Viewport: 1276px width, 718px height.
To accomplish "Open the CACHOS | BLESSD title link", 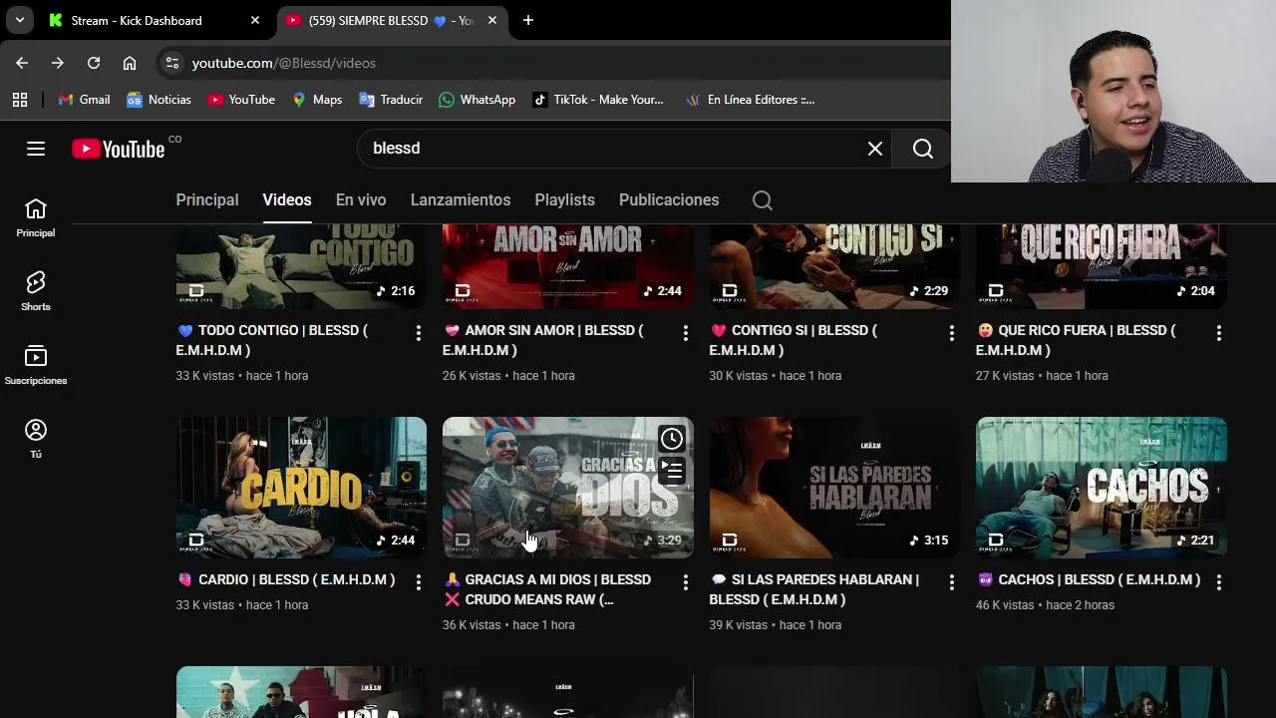I will coord(1088,579).
